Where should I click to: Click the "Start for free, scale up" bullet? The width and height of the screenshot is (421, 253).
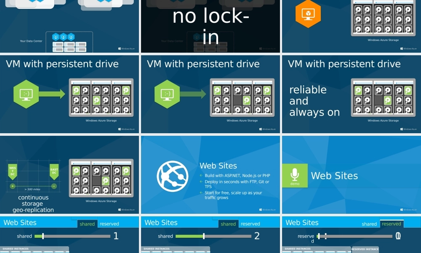(233, 195)
